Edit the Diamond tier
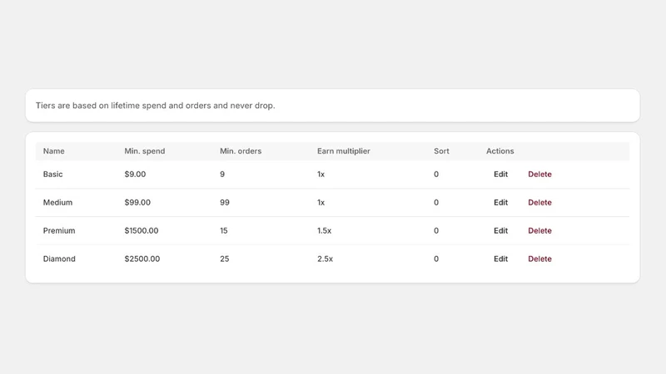Viewport: 666px width, 374px height. [x=500, y=259]
